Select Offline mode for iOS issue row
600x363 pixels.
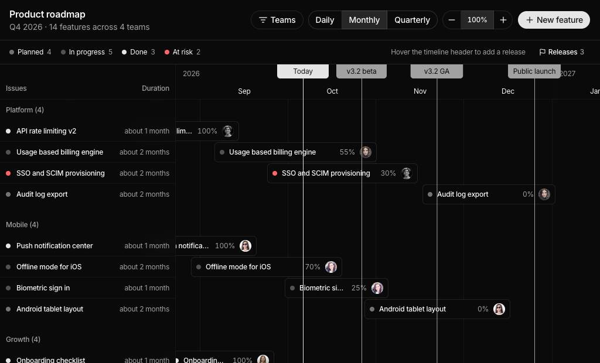click(x=88, y=267)
